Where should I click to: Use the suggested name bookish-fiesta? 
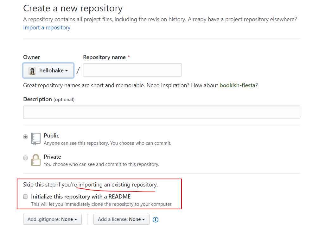[237, 85]
